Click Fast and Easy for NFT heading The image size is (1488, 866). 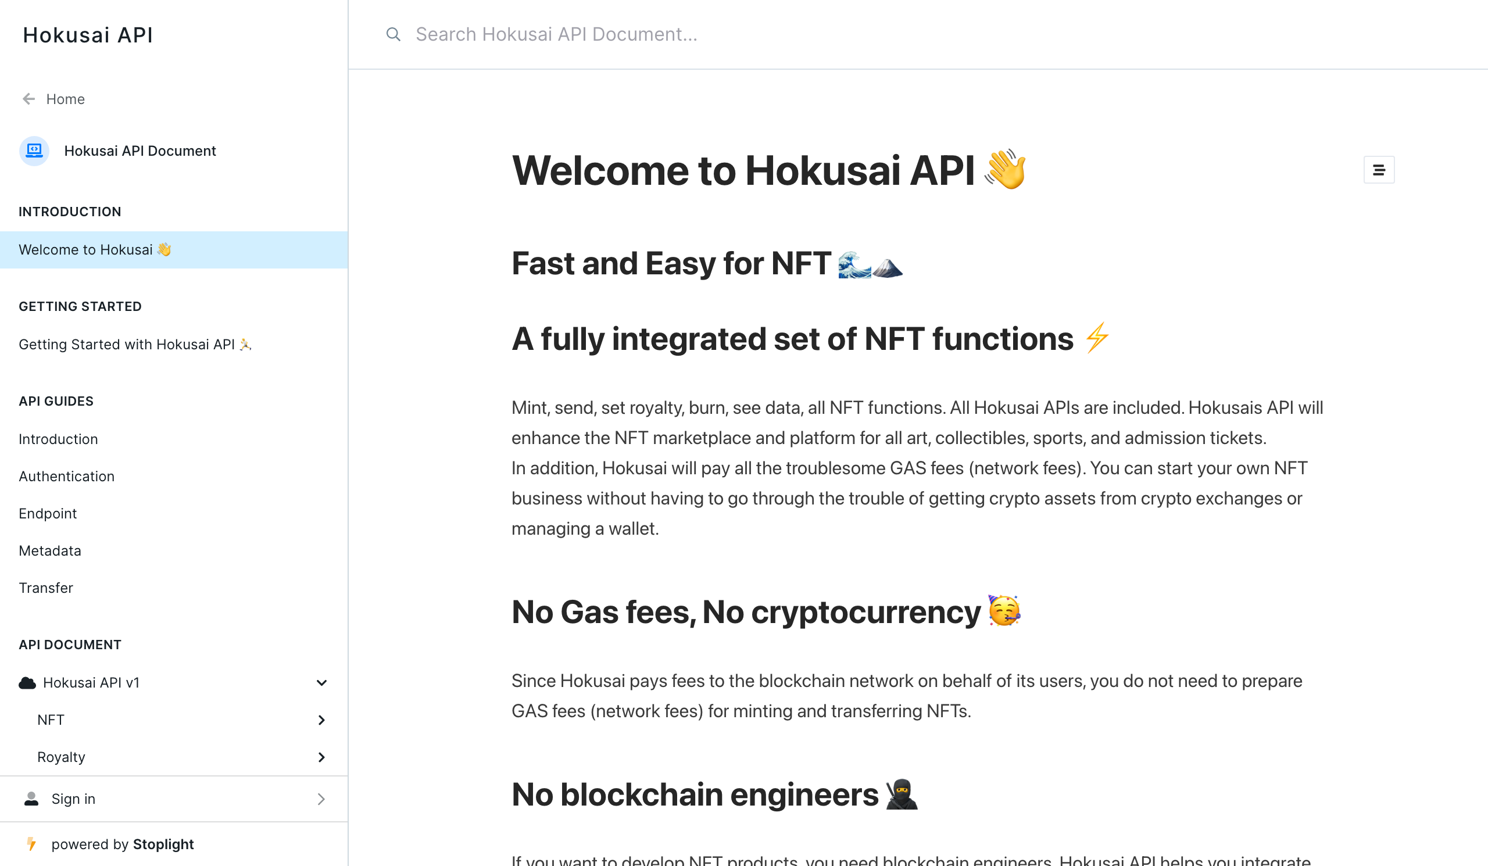pos(707,263)
